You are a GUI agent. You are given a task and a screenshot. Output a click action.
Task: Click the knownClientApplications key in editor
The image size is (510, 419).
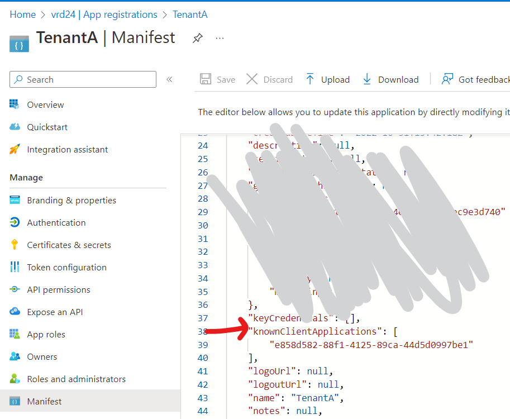(315, 331)
